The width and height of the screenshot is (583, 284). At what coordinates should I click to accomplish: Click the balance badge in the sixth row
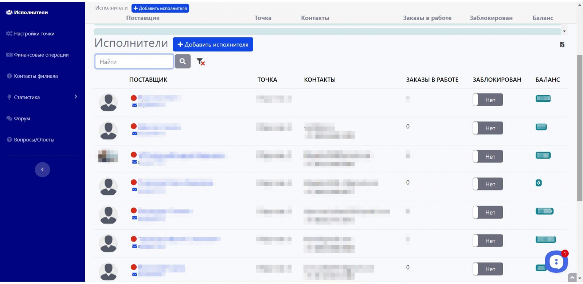pos(546,239)
